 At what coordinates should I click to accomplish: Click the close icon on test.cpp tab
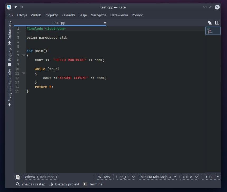(x=105, y=23)
